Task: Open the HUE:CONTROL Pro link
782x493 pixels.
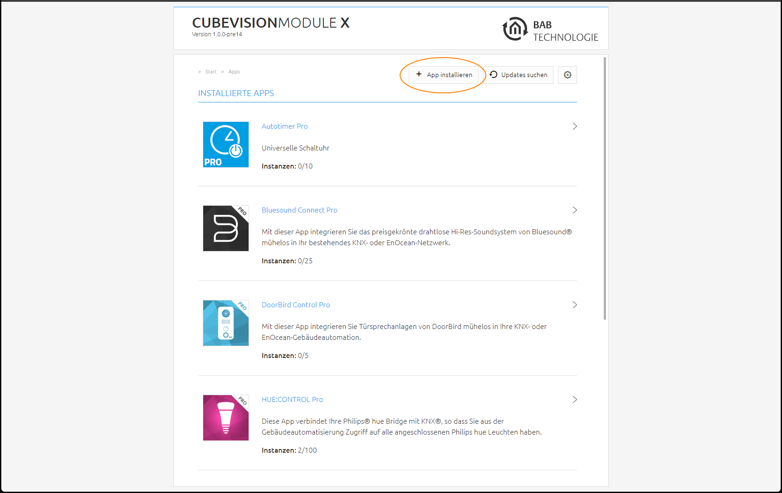Action: pyautogui.click(x=292, y=400)
